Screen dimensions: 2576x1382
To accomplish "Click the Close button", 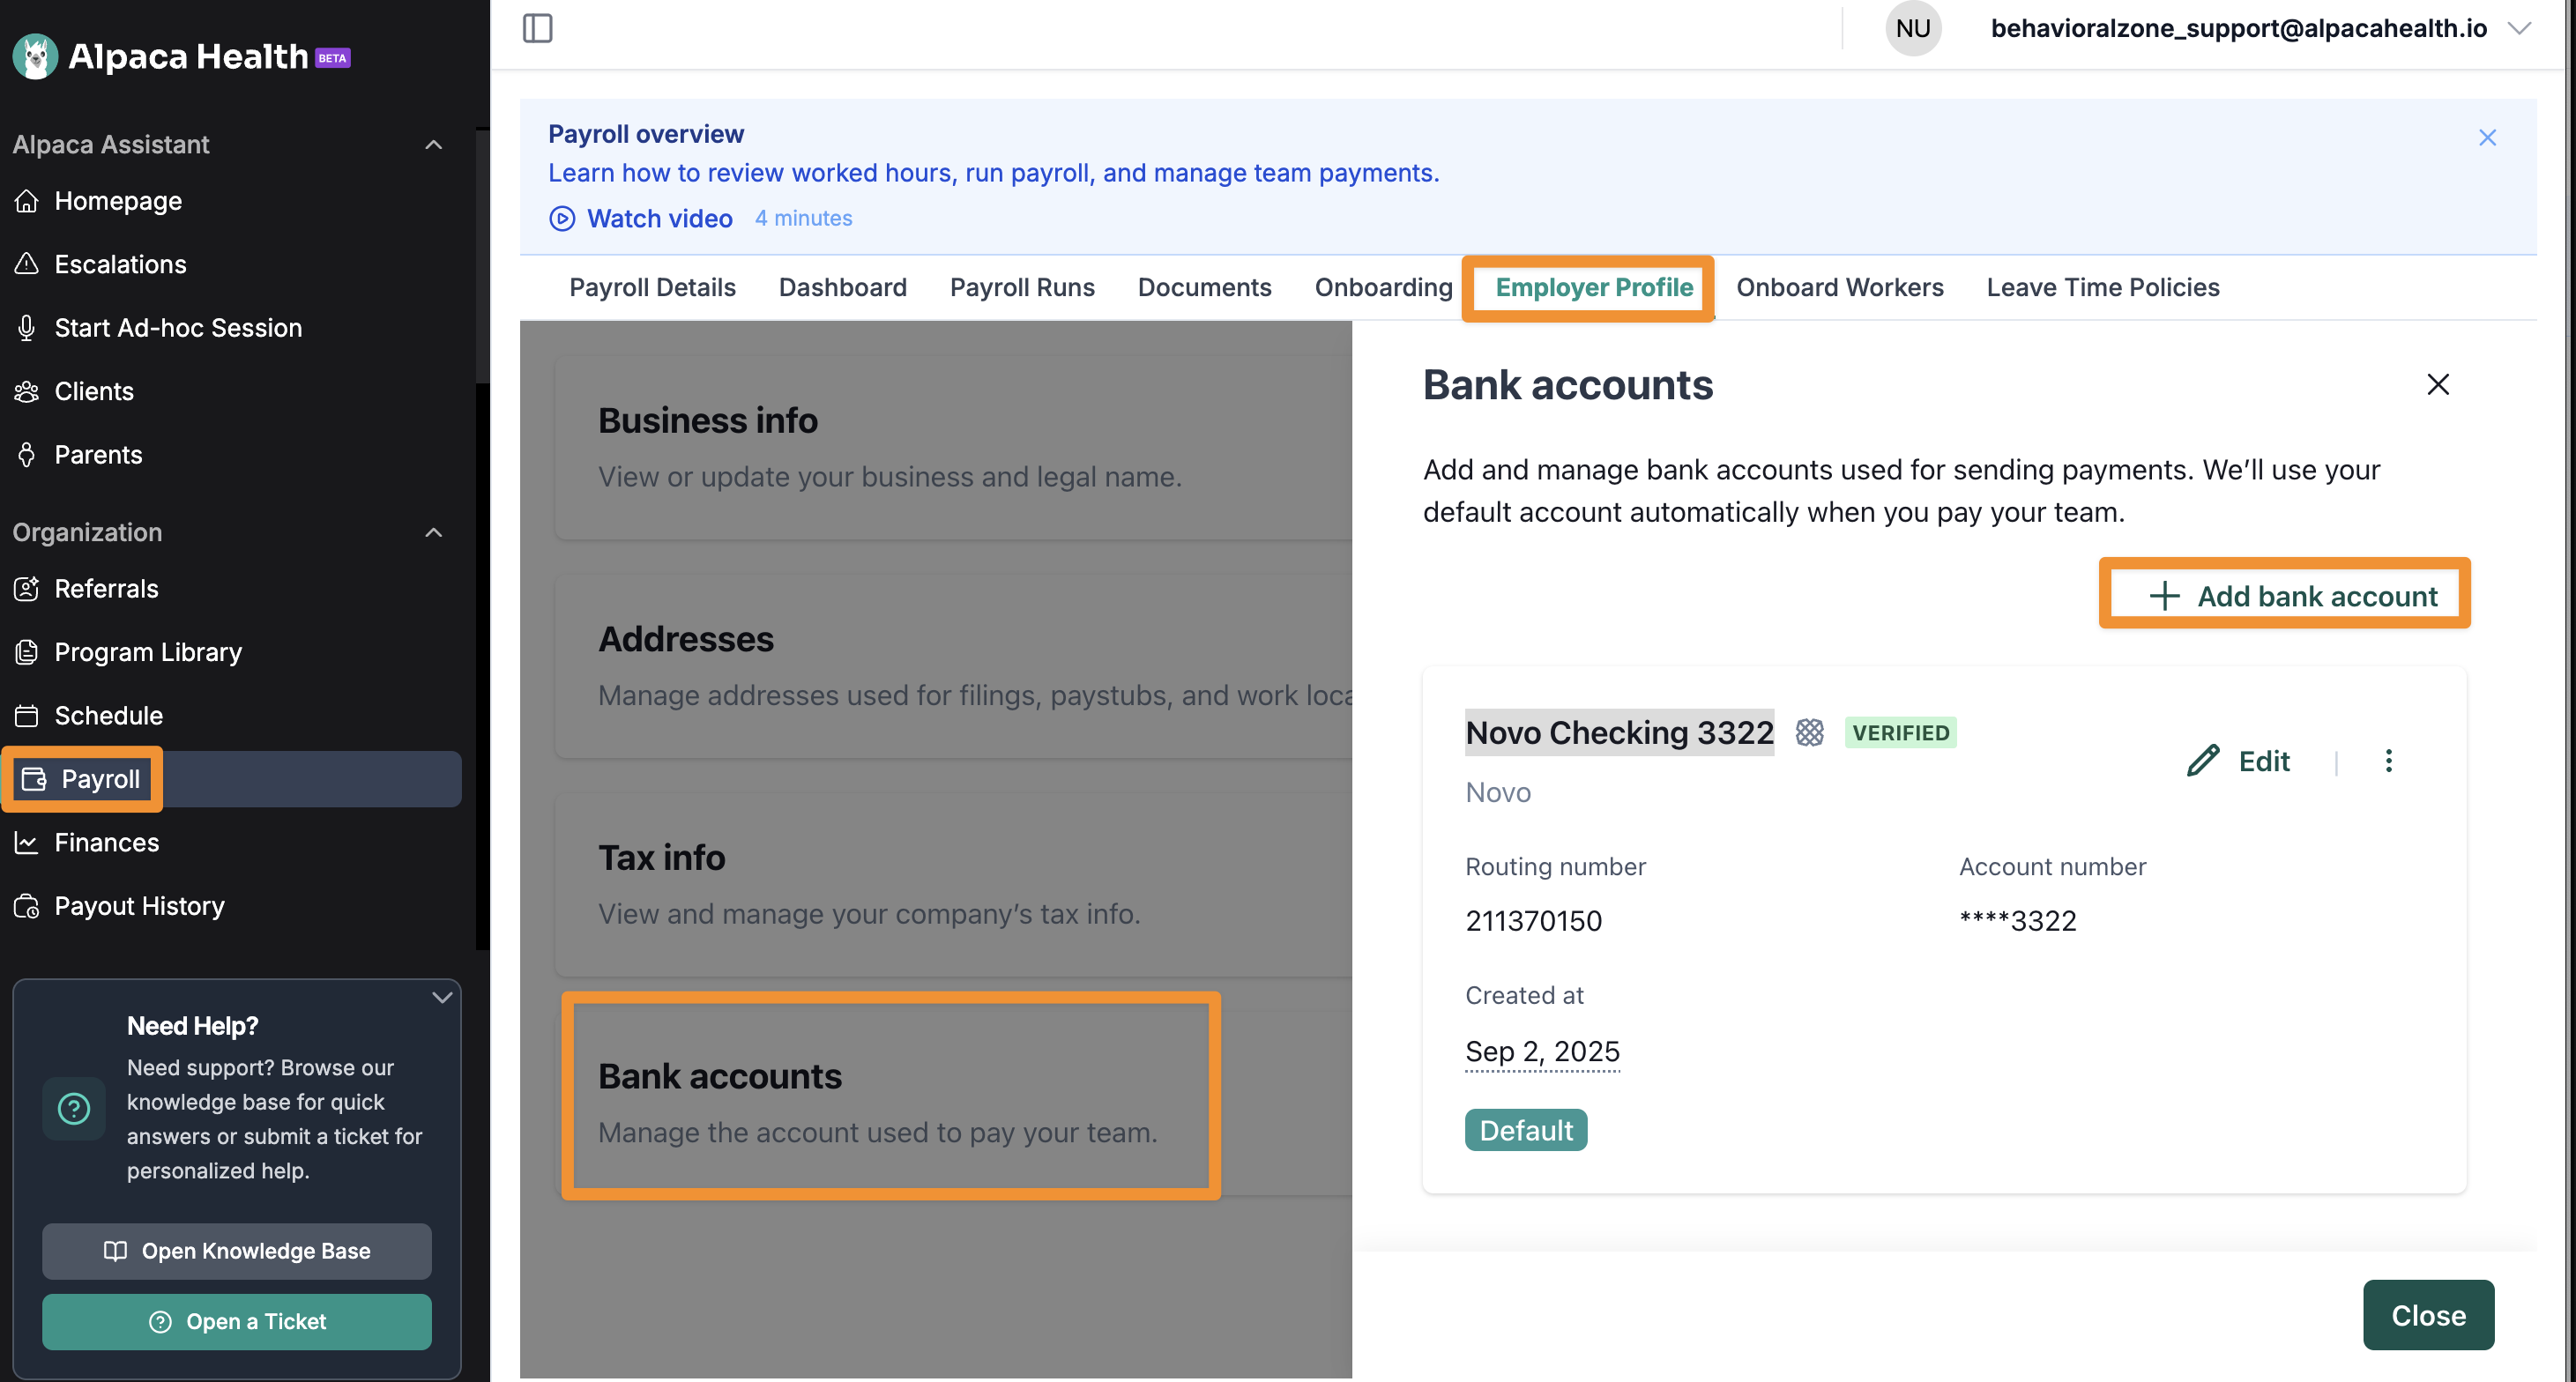I will (2428, 1315).
